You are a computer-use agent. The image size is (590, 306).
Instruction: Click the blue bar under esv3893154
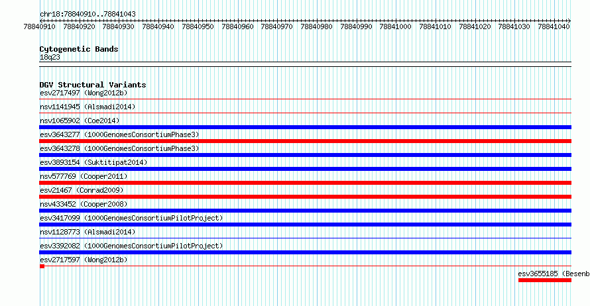tap(306, 169)
